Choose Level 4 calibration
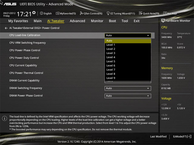194x145 pixels. [x=128, y=57]
